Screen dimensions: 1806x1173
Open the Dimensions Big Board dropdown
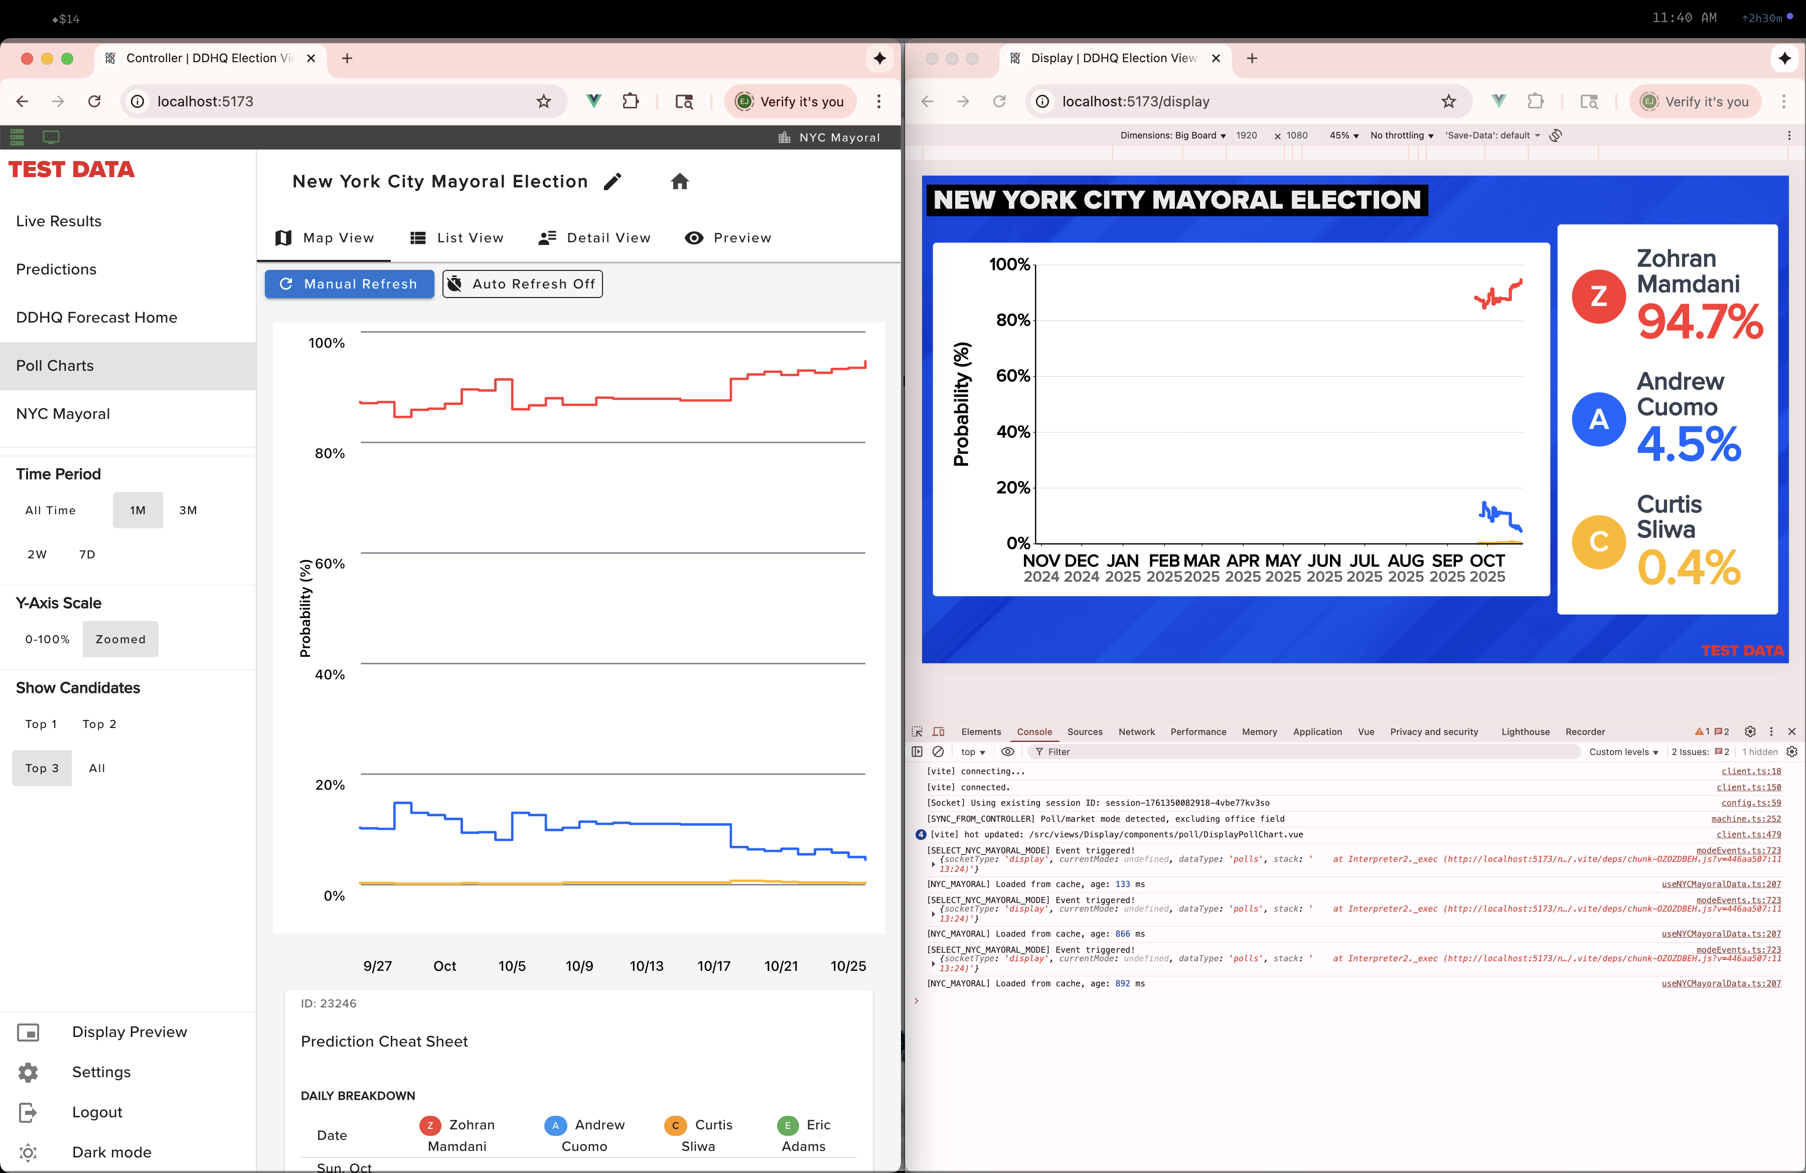pos(1172,135)
